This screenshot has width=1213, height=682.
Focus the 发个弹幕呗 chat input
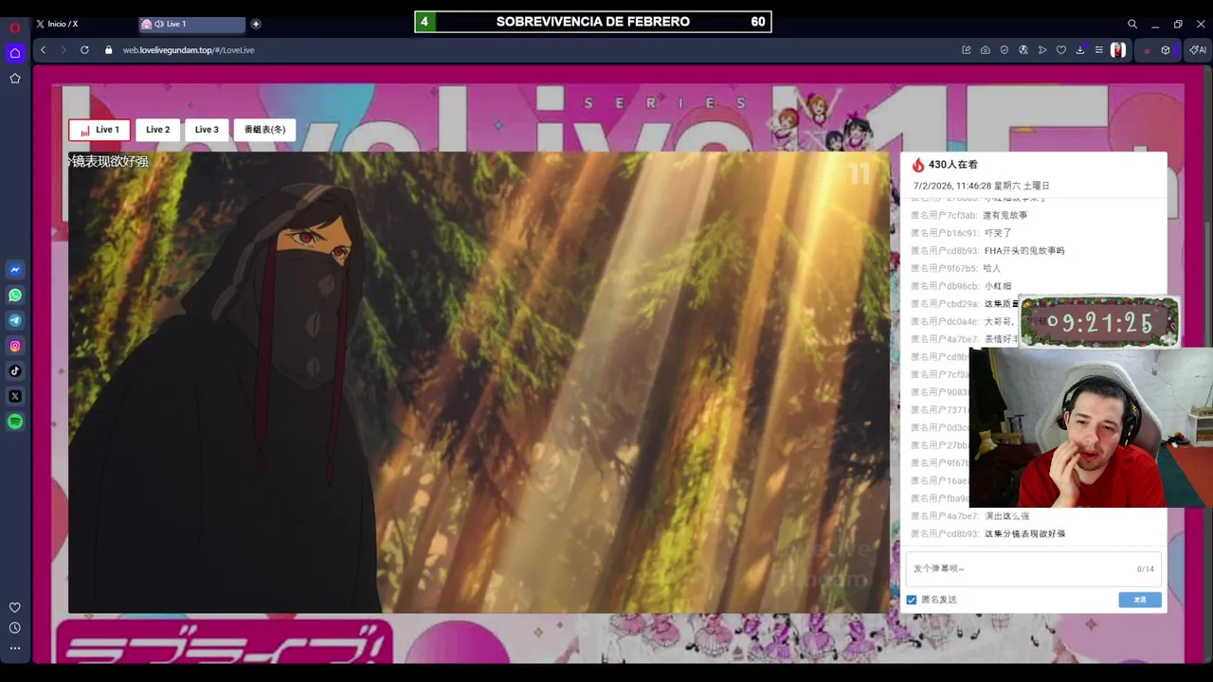coord(1034,568)
